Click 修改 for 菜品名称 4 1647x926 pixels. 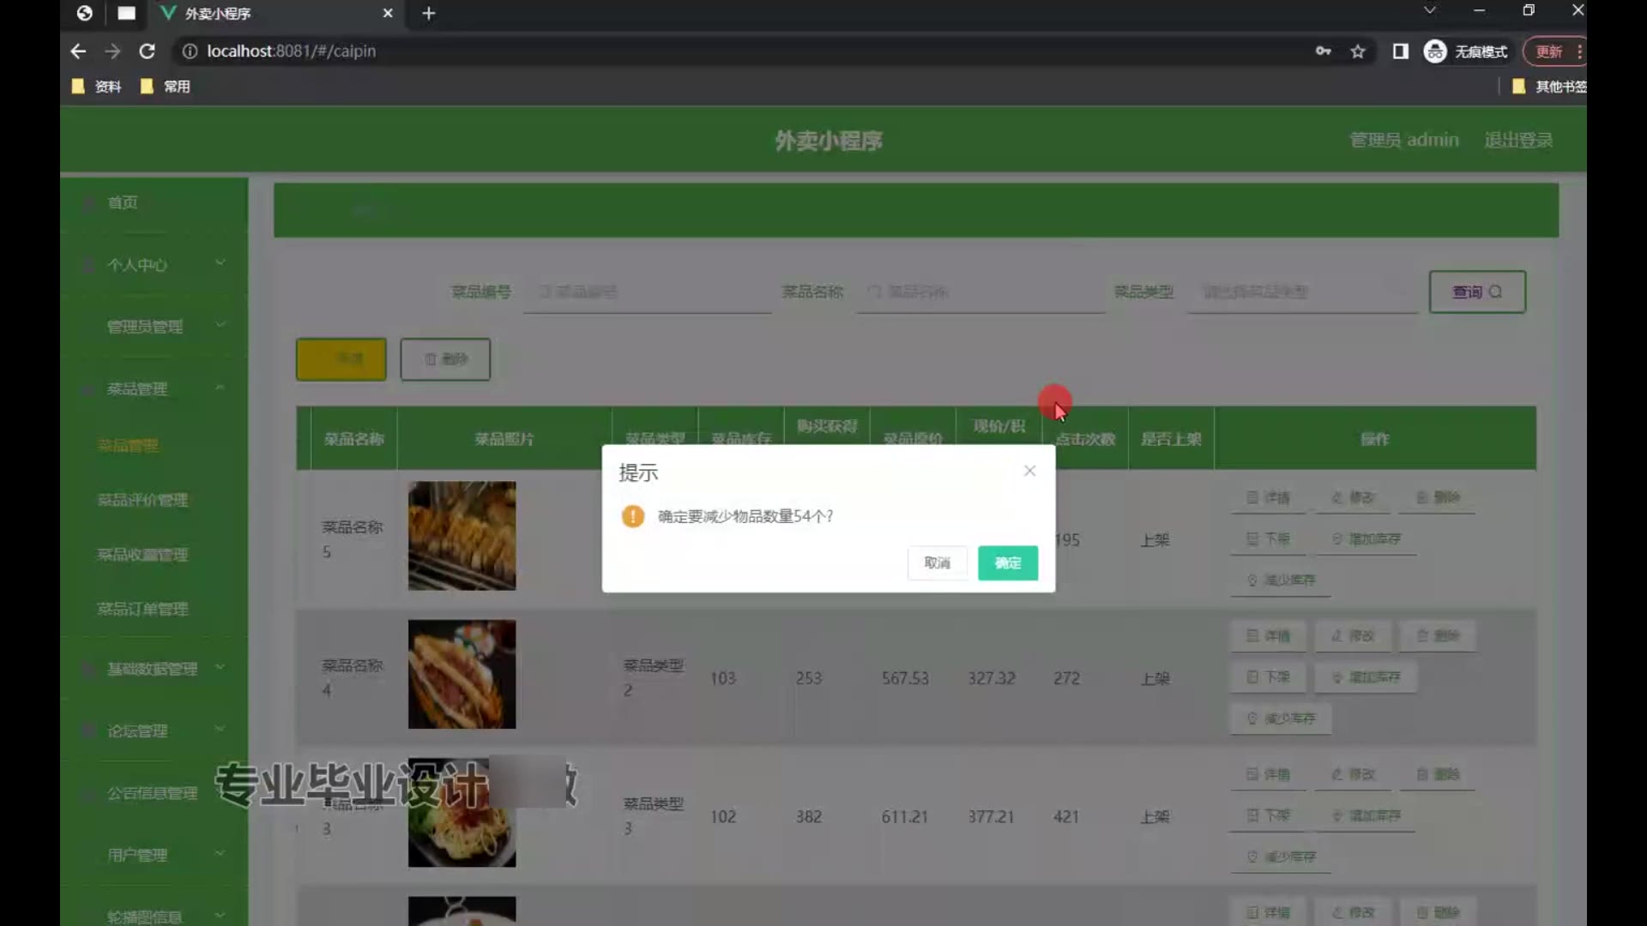point(1353,636)
